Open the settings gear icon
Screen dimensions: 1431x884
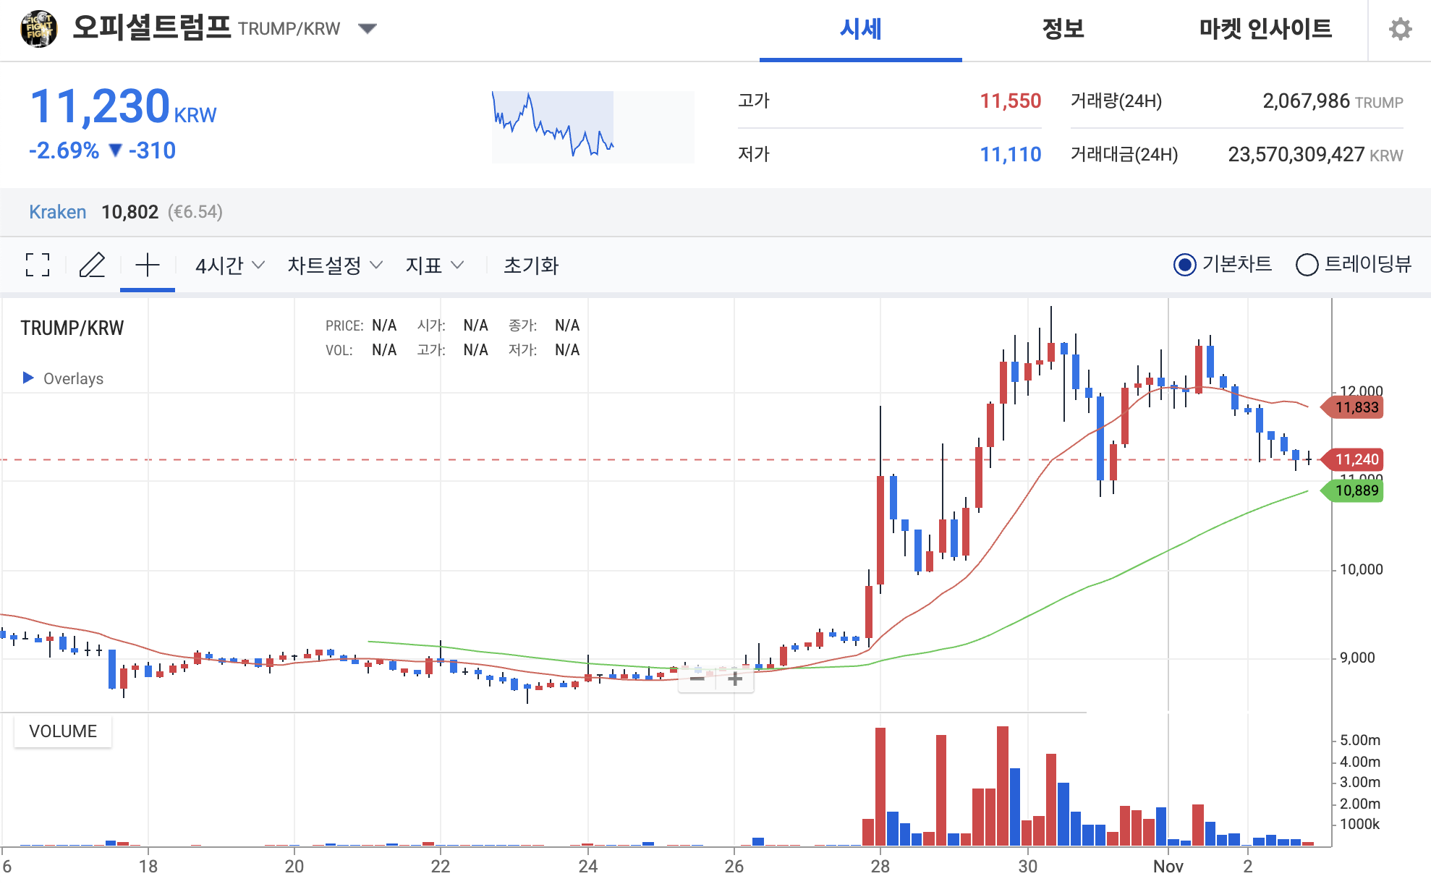click(1401, 28)
